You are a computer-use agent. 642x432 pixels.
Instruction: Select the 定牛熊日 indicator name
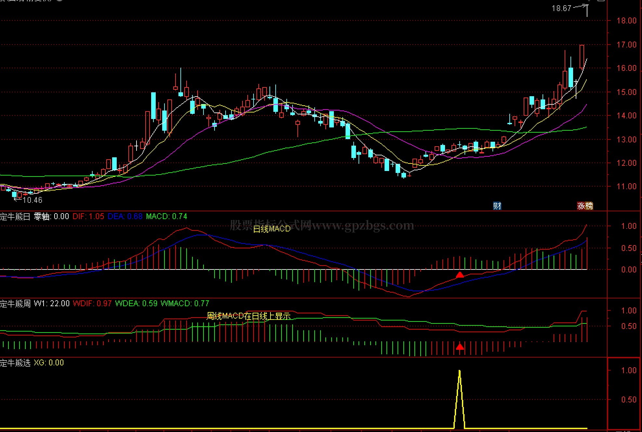coord(15,216)
